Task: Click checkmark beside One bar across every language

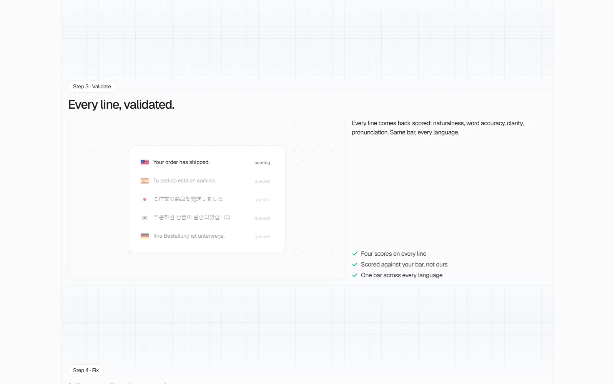Action: 355,275
